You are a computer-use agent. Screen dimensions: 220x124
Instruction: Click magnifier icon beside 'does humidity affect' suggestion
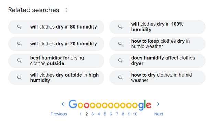(120, 60)
